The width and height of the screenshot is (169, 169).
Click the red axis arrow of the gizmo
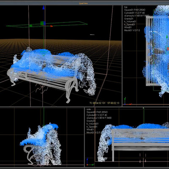click(x=52, y=26)
